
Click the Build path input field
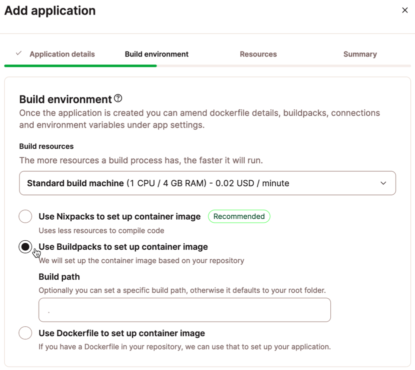(185, 309)
